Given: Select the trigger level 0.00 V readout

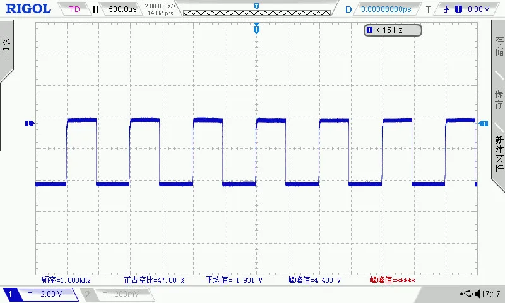Looking at the screenshot, I should tap(478, 9).
